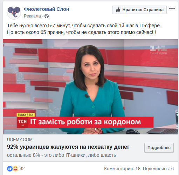Click the thumbs-up icon in Нравится Страница
179x175 pixels.
pos(118,10)
